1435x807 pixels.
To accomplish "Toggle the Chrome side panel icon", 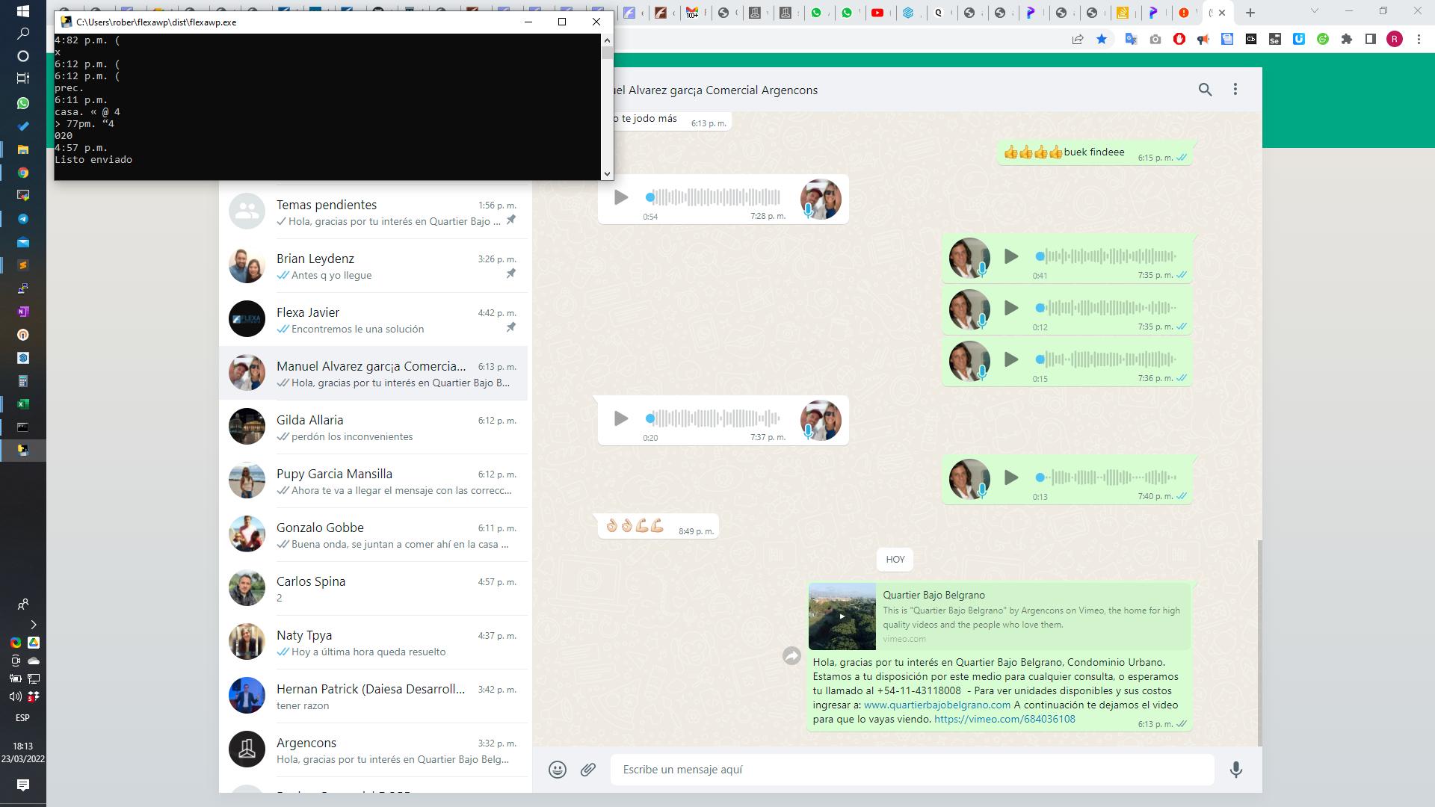I will (x=1371, y=39).
